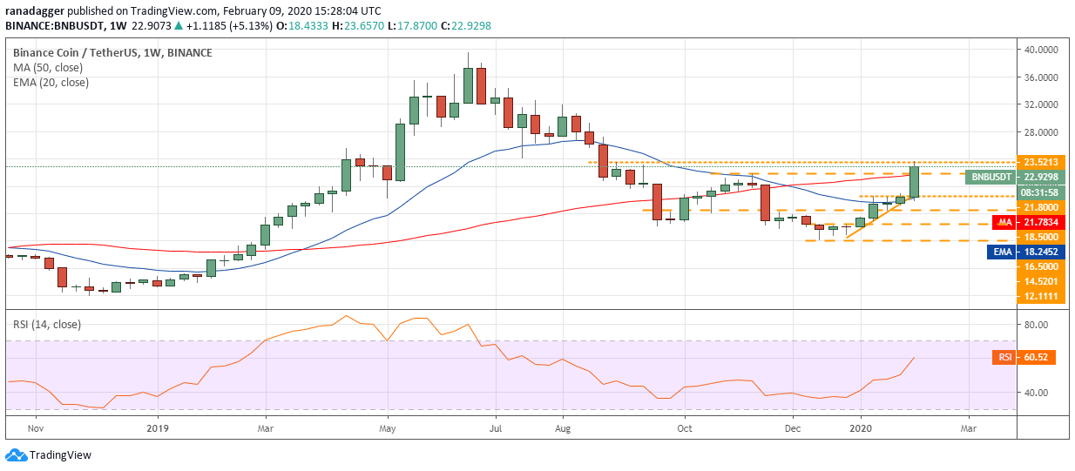This screenshot has height=471, width=1075.
Task: Click the 21.7834 MA value label
Action: (x=1040, y=223)
